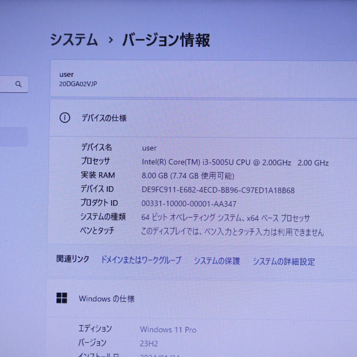Select the 8.00 GB RAM value
The width and height of the screenshot is (357, 357).
click(188, 176)
